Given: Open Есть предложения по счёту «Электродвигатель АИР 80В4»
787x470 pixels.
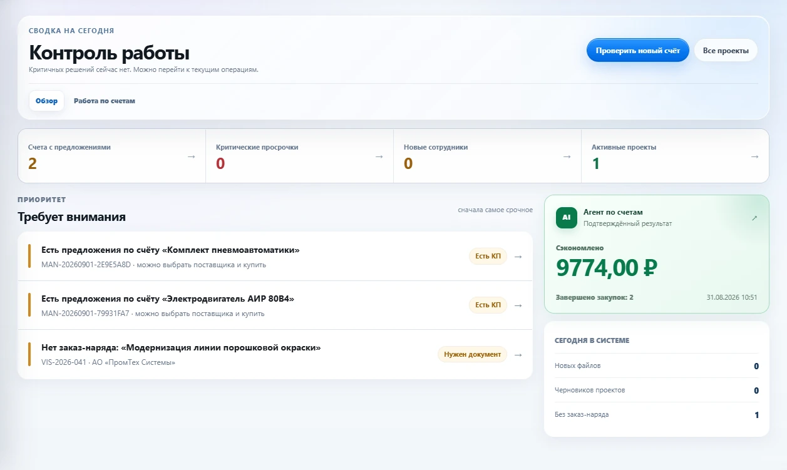Looking at the screenshot, I should 168,299.
